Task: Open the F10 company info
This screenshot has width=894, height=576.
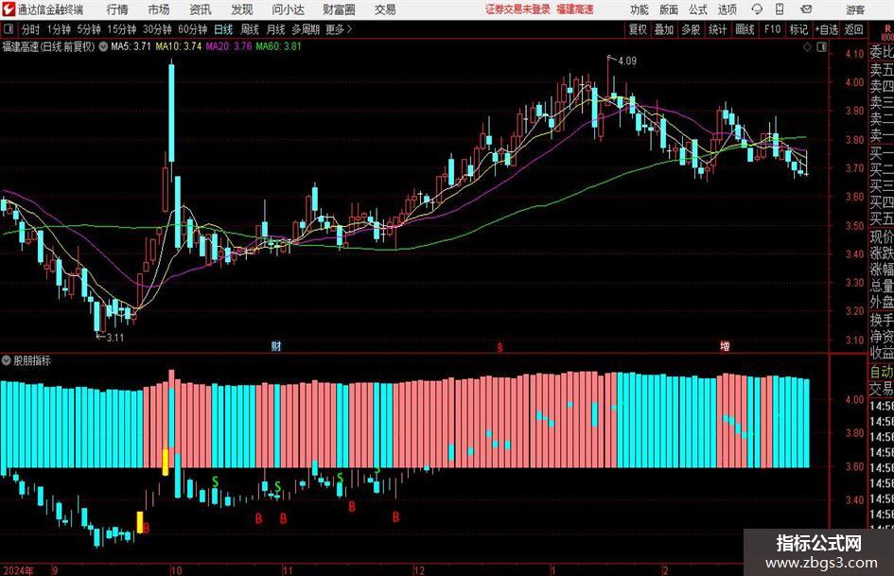Action: [772, 29]
